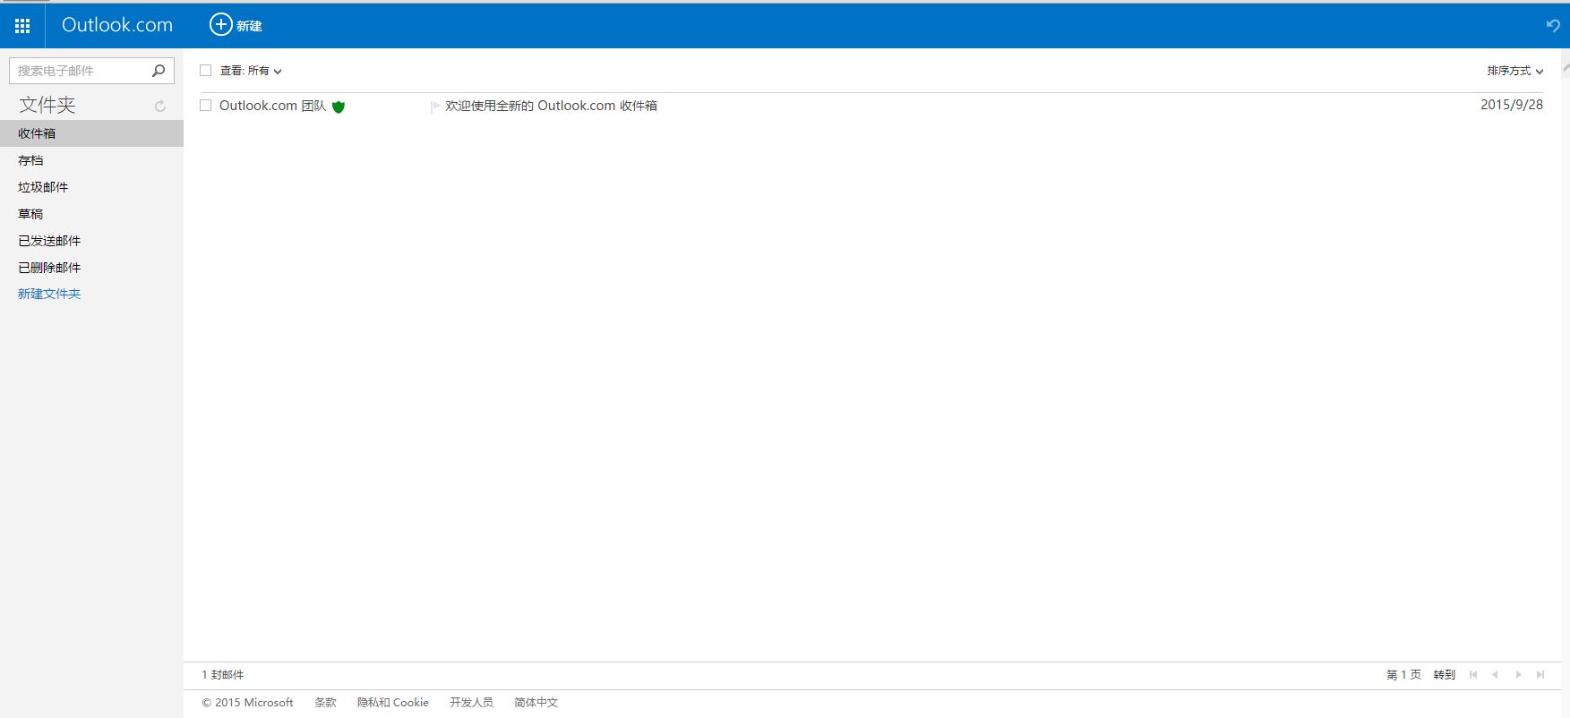Open the 隐私和 Cookie footer link

click(x=392, y=703)
